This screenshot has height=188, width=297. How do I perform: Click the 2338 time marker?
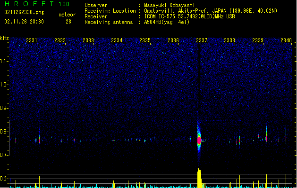click(x=229, y=40)
